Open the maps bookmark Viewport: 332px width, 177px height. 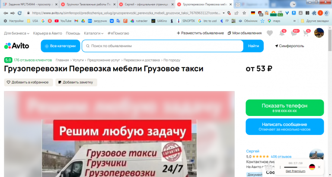click(x=274, y=21)
